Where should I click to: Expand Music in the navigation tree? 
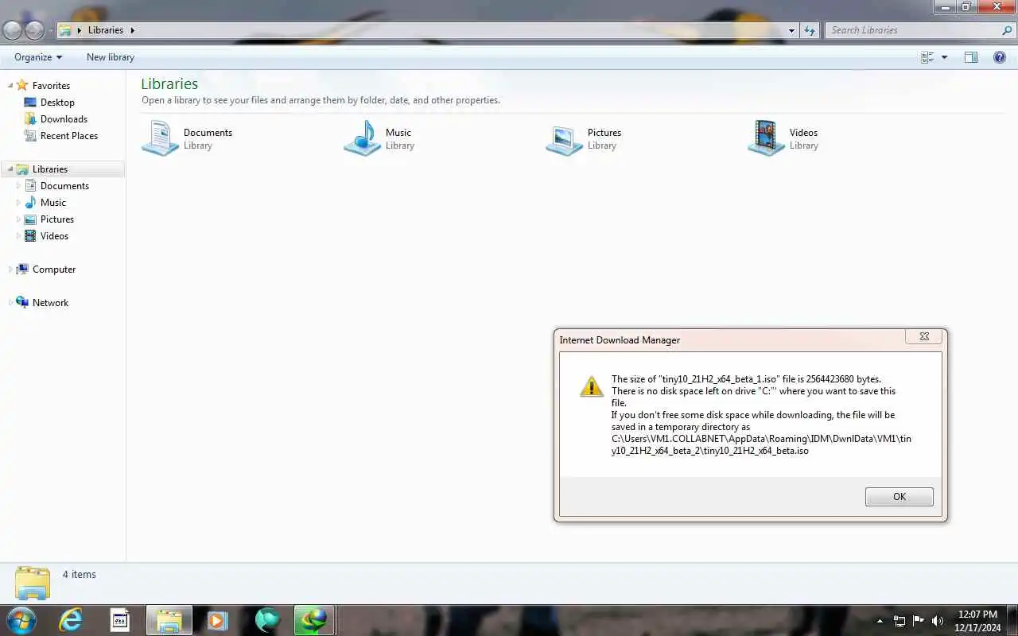pos(19,203)
